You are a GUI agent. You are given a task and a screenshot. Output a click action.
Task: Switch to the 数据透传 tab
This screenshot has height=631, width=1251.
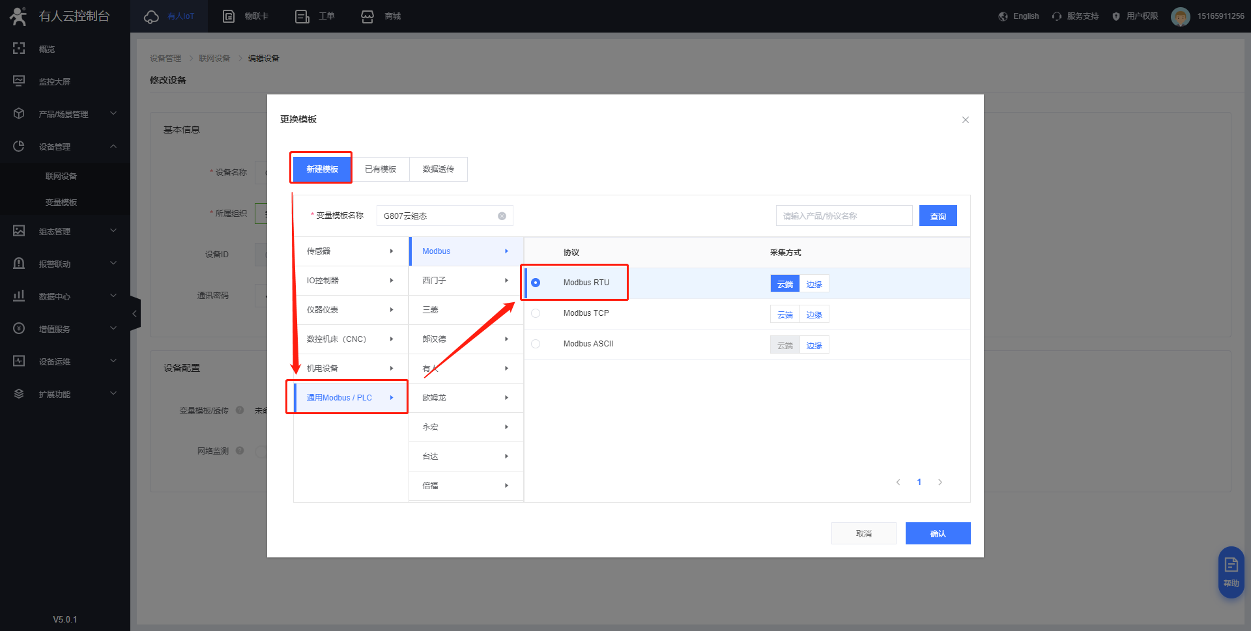(438, 169)
